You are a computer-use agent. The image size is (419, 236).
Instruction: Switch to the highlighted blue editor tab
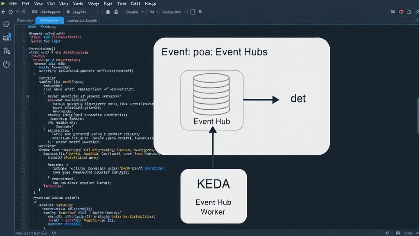pyautogui.click(x=50, y=20)
